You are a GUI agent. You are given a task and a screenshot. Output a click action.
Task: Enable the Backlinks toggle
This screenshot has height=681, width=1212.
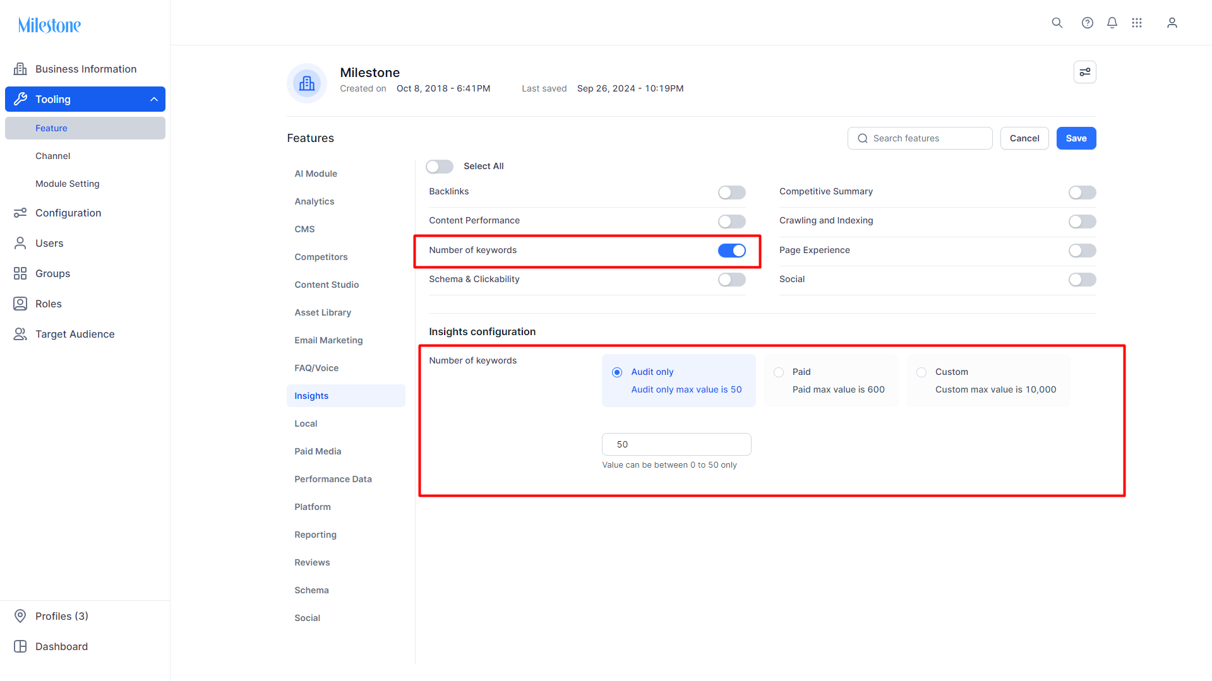click(x=731, y=192)
